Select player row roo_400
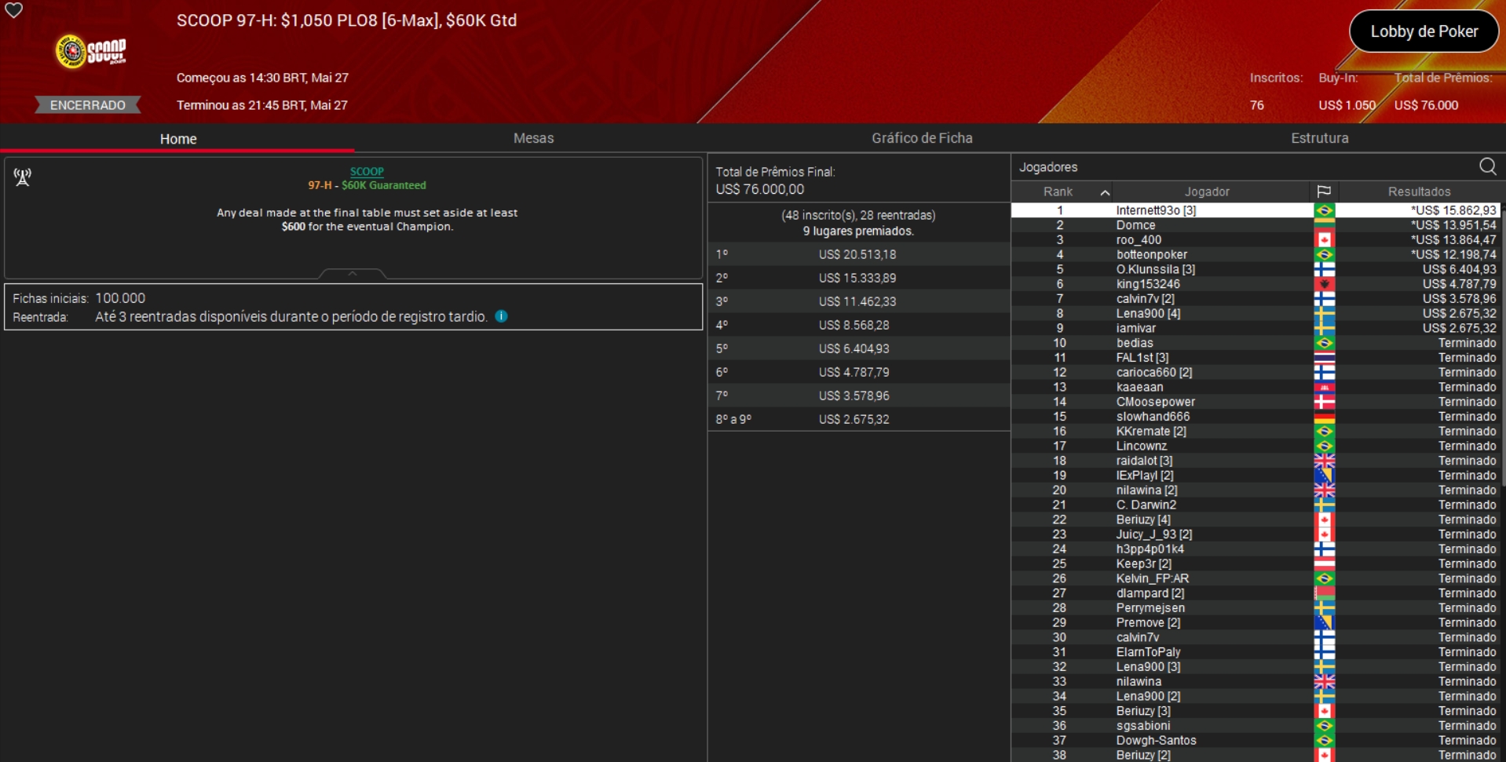 coord(1256,240)
